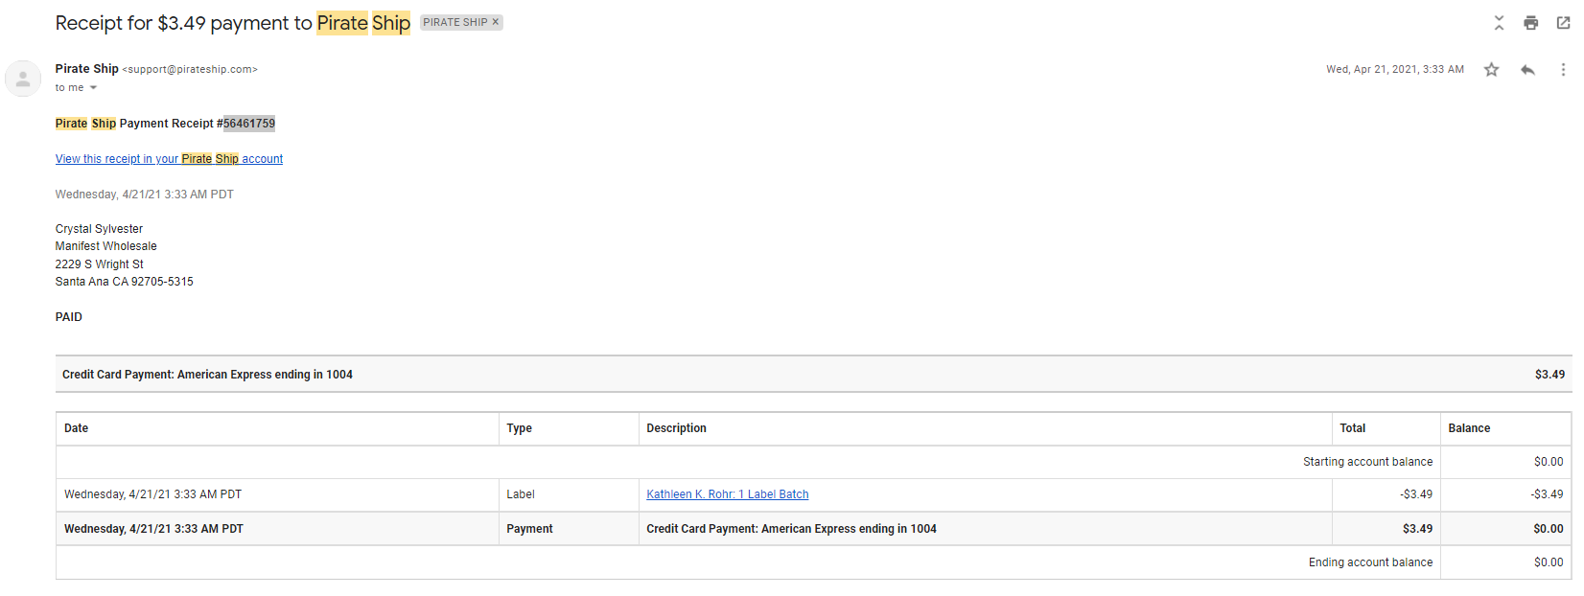Click the -$3.49 value in the Total column
The height and width of the screenshot is (596, 1584).
click(x=1416, y=494)
